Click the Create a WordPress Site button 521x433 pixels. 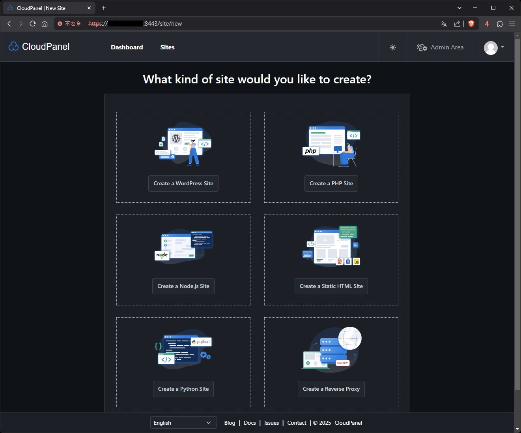(183, 183)
